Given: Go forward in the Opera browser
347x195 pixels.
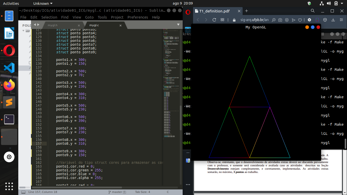Looking at the screenshot, I should pyautogui.click(x=206, y=20).
